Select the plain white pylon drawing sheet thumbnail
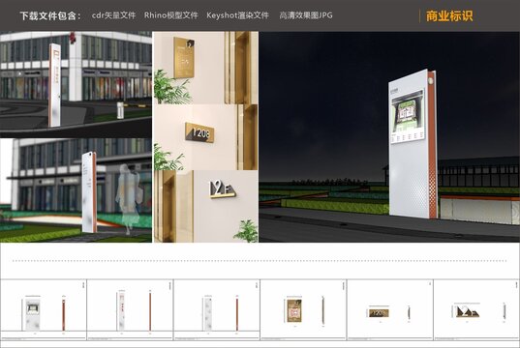The width and height of the screenshot is (520, 348). click(x=217, y=309)
